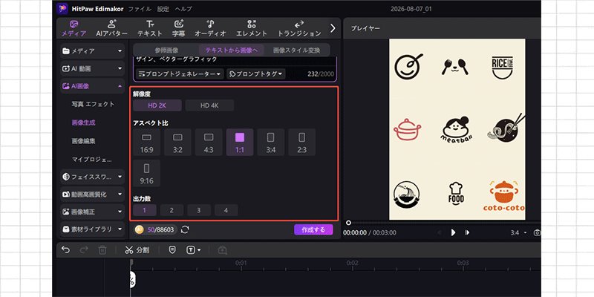
Task: Switch to the 参照画像 tab
Action: [x=166, y=50]
